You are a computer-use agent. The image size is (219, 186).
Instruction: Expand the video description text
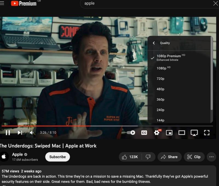tap(105, 179)
